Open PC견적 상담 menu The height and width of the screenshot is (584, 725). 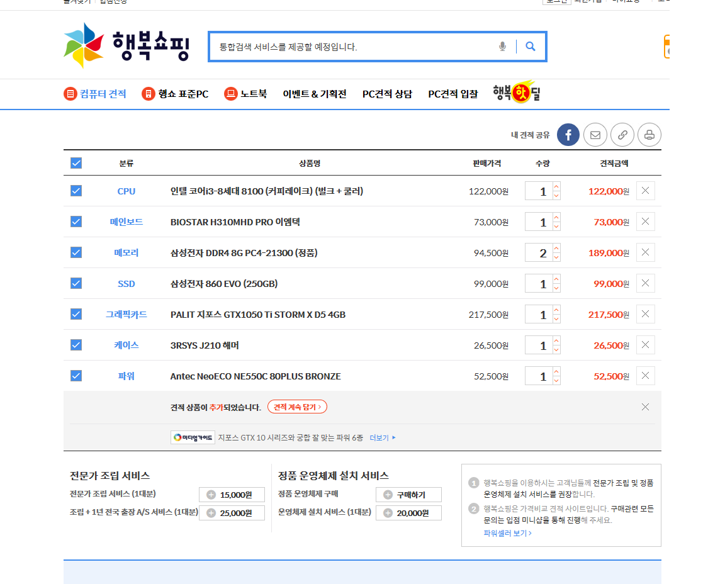click(387, 94)
